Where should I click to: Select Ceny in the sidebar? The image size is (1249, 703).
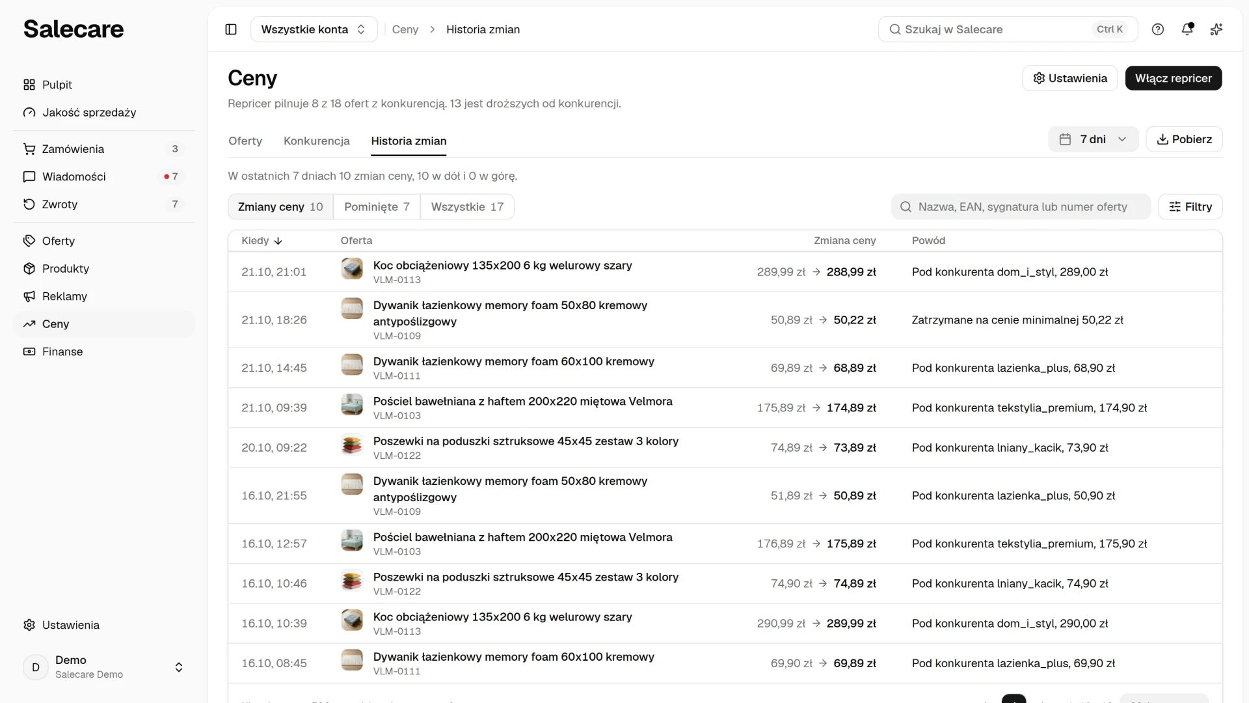104,324
